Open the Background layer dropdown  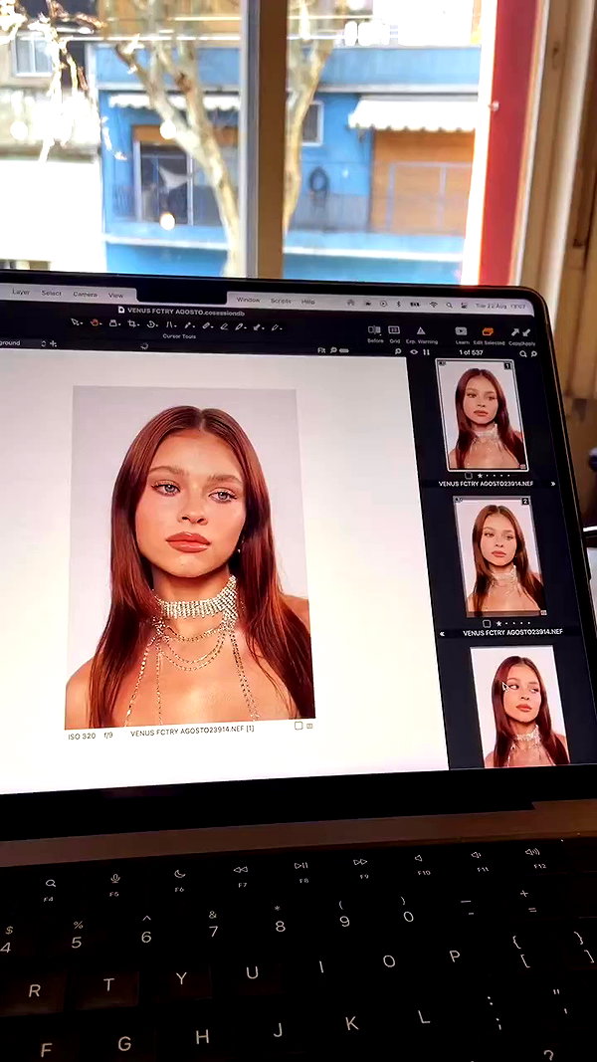coord(22,343)
